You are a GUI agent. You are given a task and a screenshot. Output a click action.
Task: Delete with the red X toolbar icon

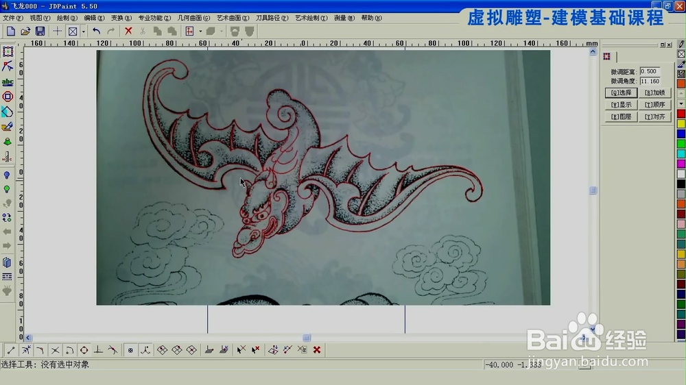128,32
